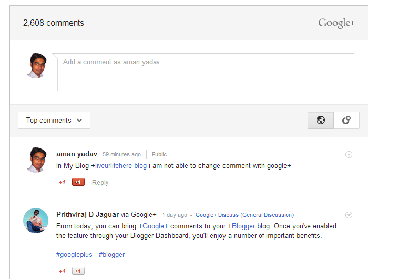The height and width of the screenshot is (279, 398).
Task: Reply to aman yadav's comment
Action: [x=100, y=183]
